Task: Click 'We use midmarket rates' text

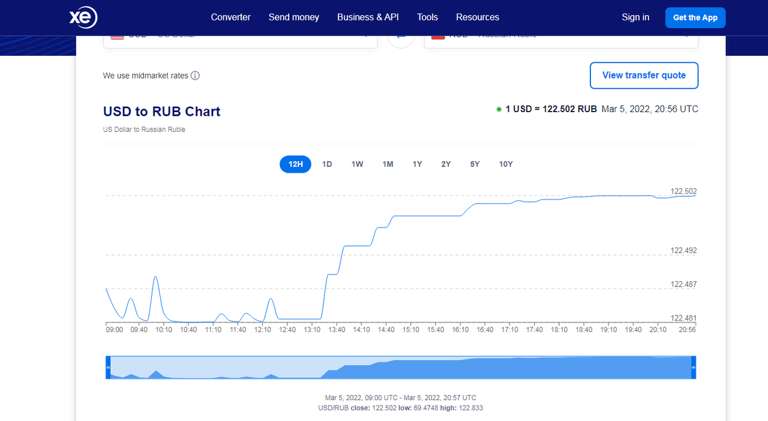Action: [146, 76]
